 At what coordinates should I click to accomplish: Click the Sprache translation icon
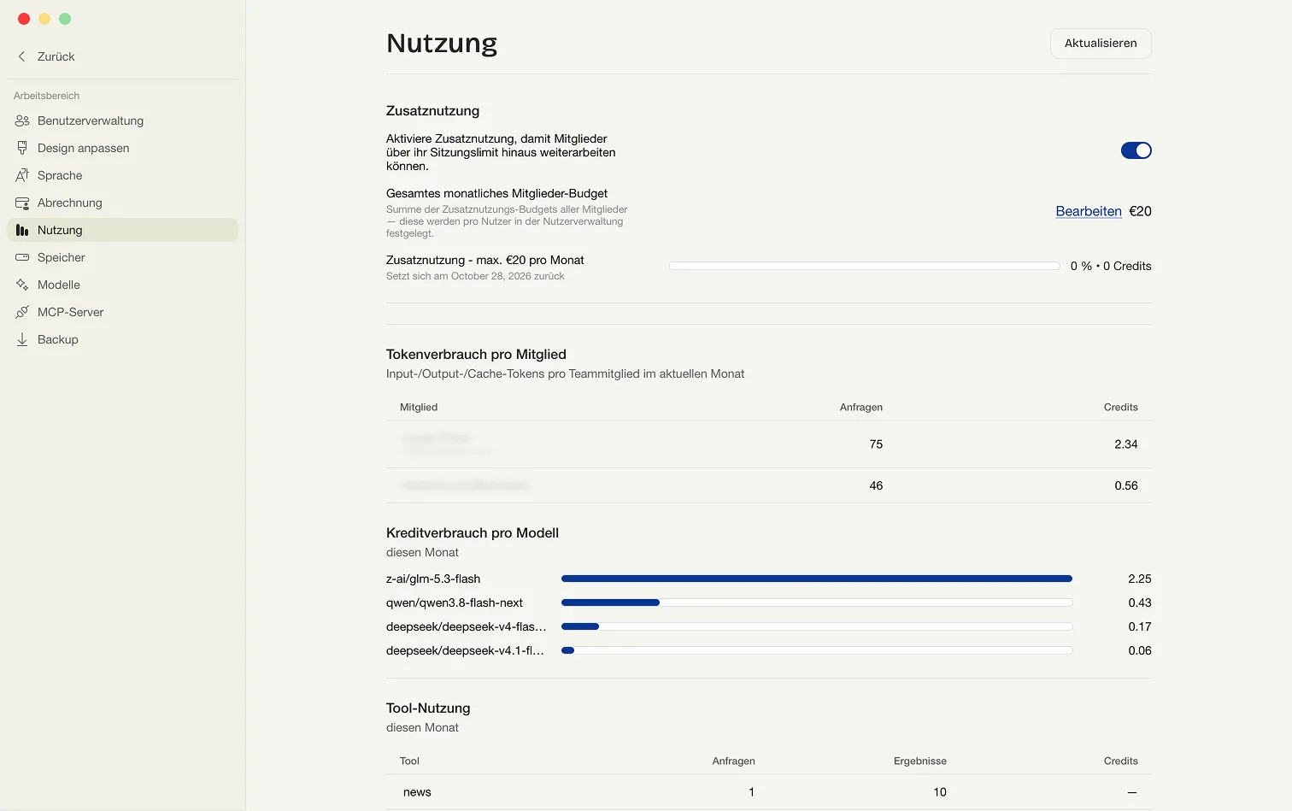22,175
